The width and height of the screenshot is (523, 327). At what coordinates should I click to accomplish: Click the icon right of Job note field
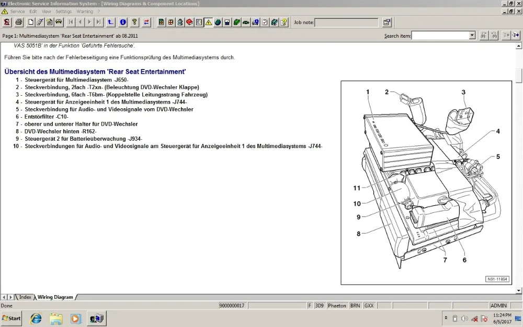[386, 22]
